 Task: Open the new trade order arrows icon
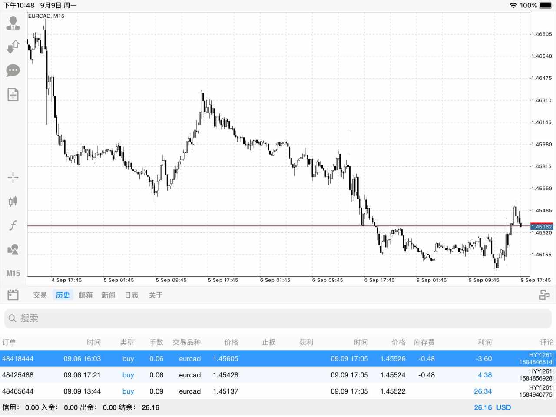coord(13,46)
